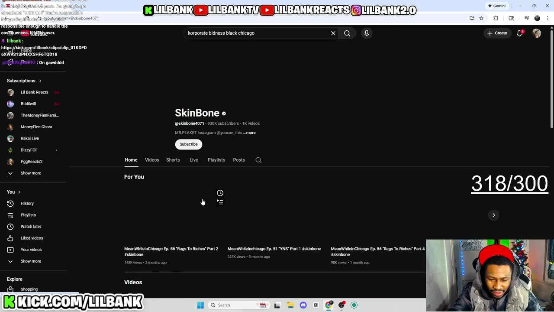554x312 pixels.
Task: Click the magnifier search button
Action: pyautogui.click(x=347, y=33)
